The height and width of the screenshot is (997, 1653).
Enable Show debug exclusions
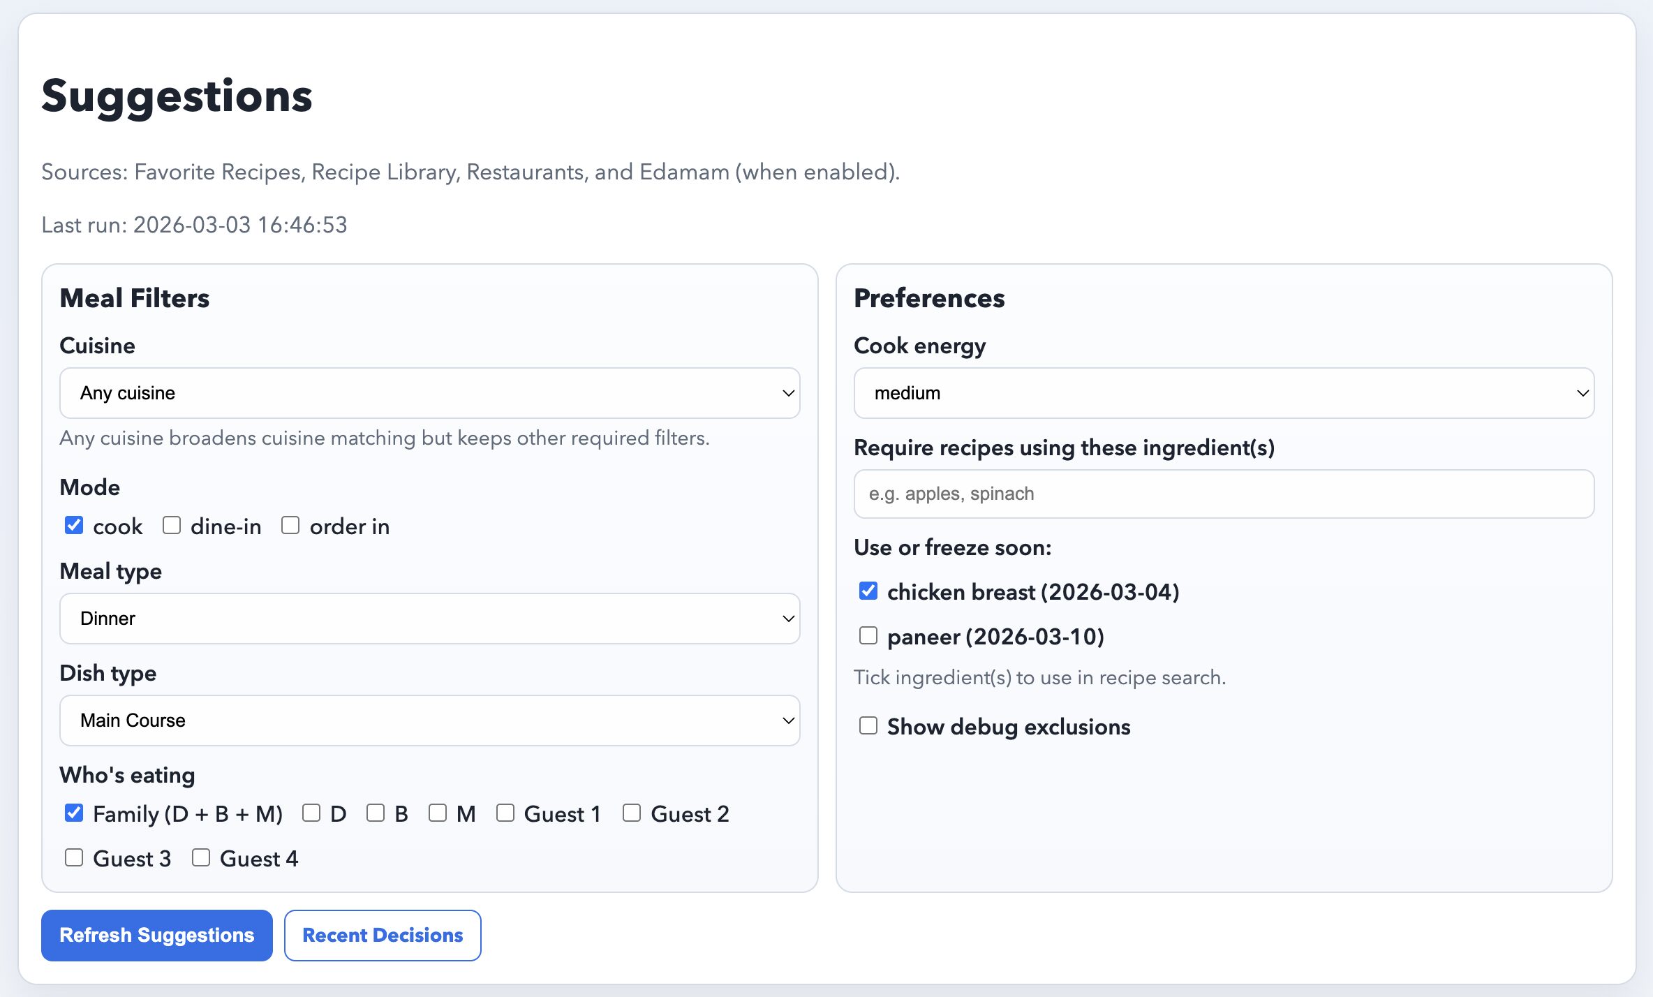868,726
